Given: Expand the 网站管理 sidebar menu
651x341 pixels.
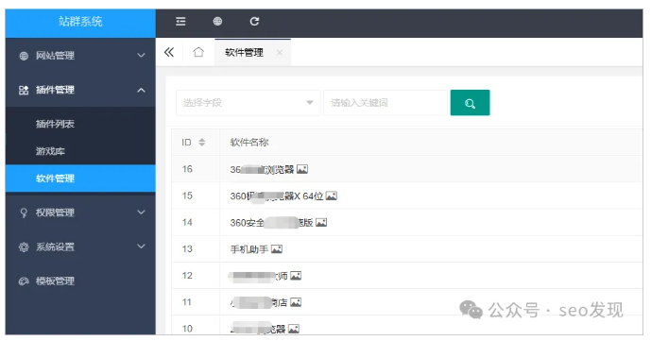Looking at the screenshot, I should [80, 56].
